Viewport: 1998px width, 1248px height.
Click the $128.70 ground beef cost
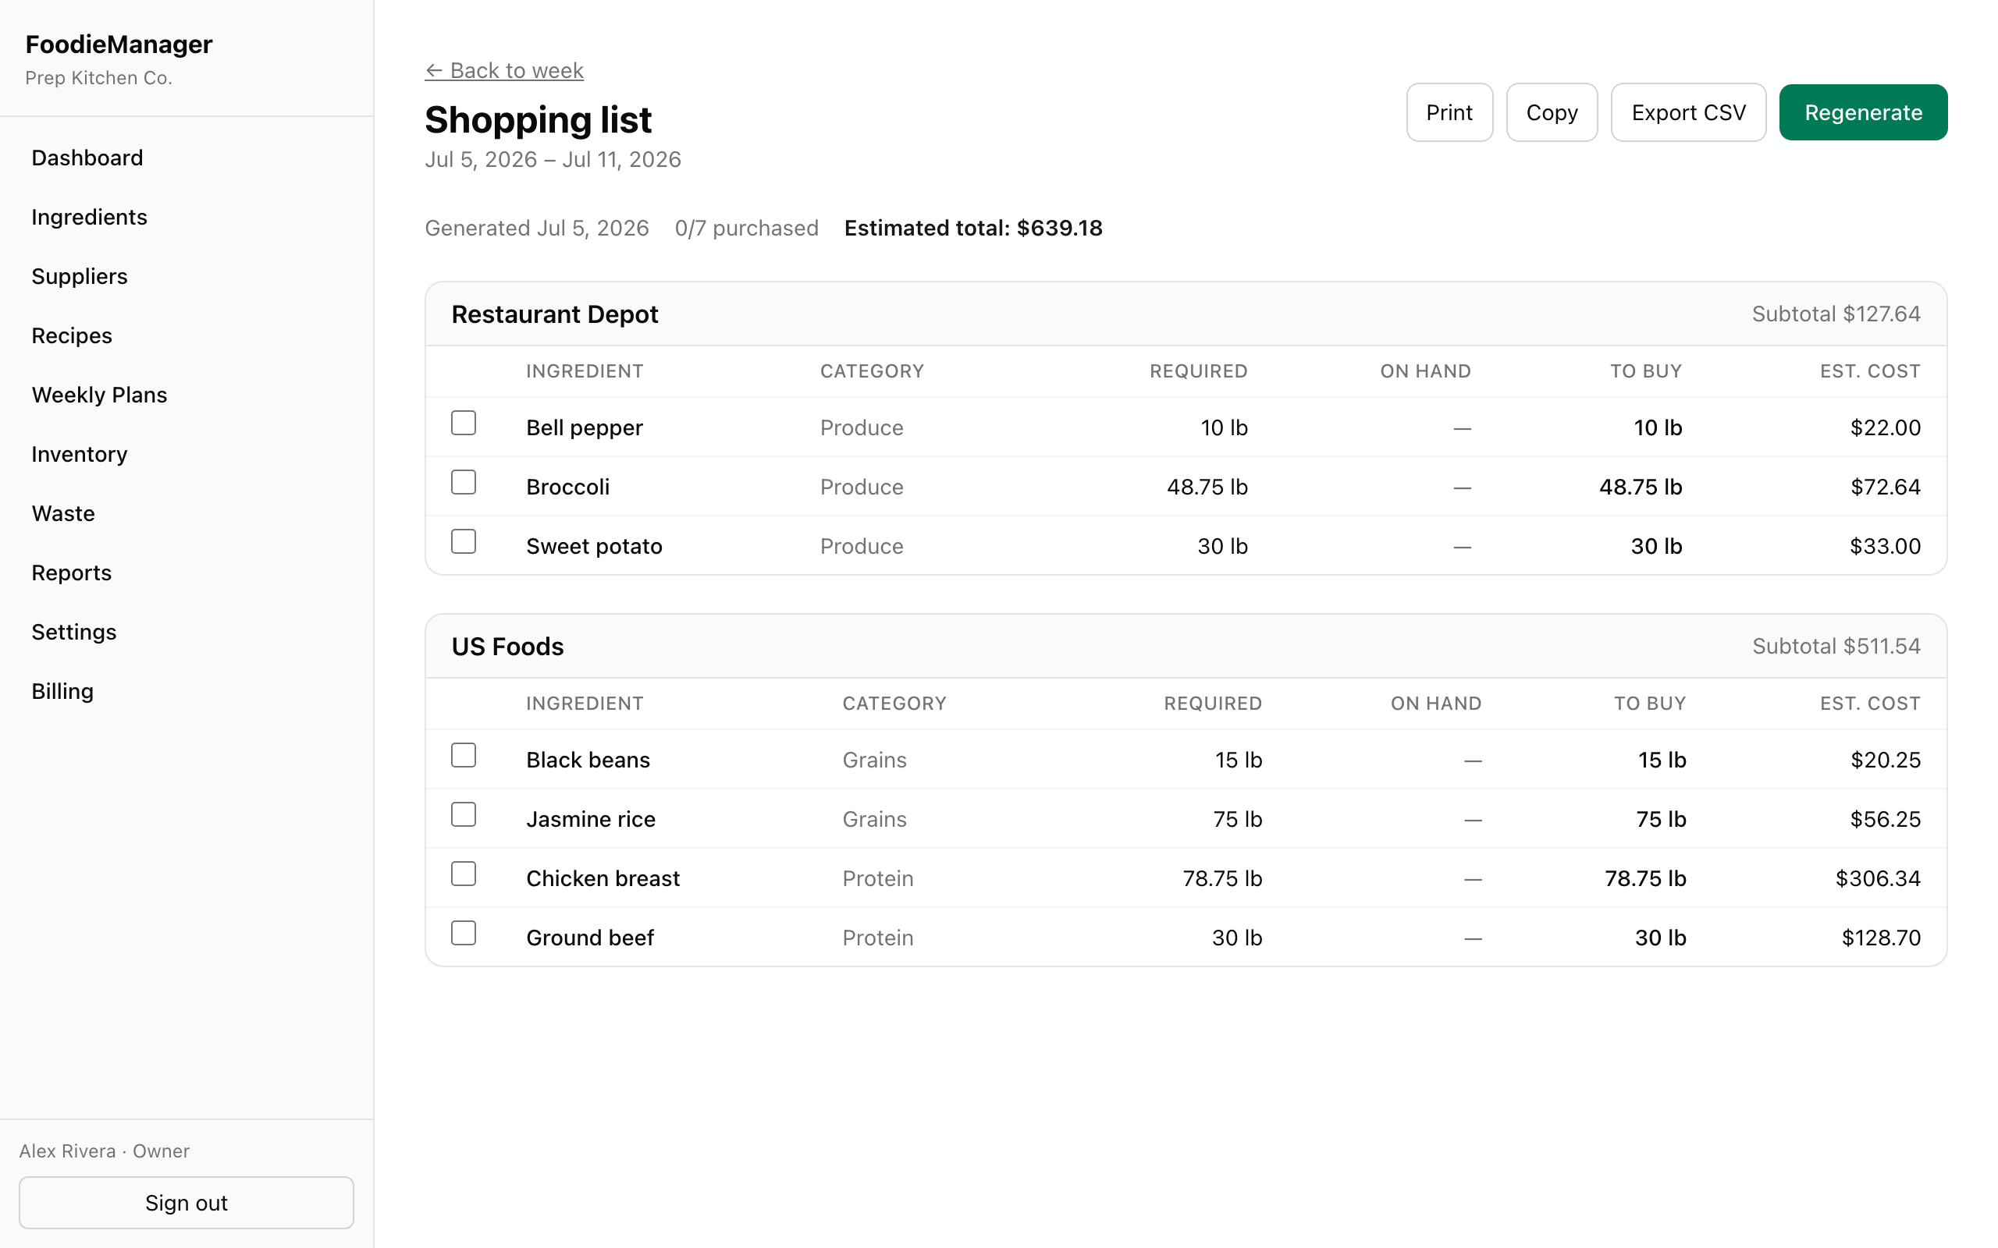(x=1881, y=938)
